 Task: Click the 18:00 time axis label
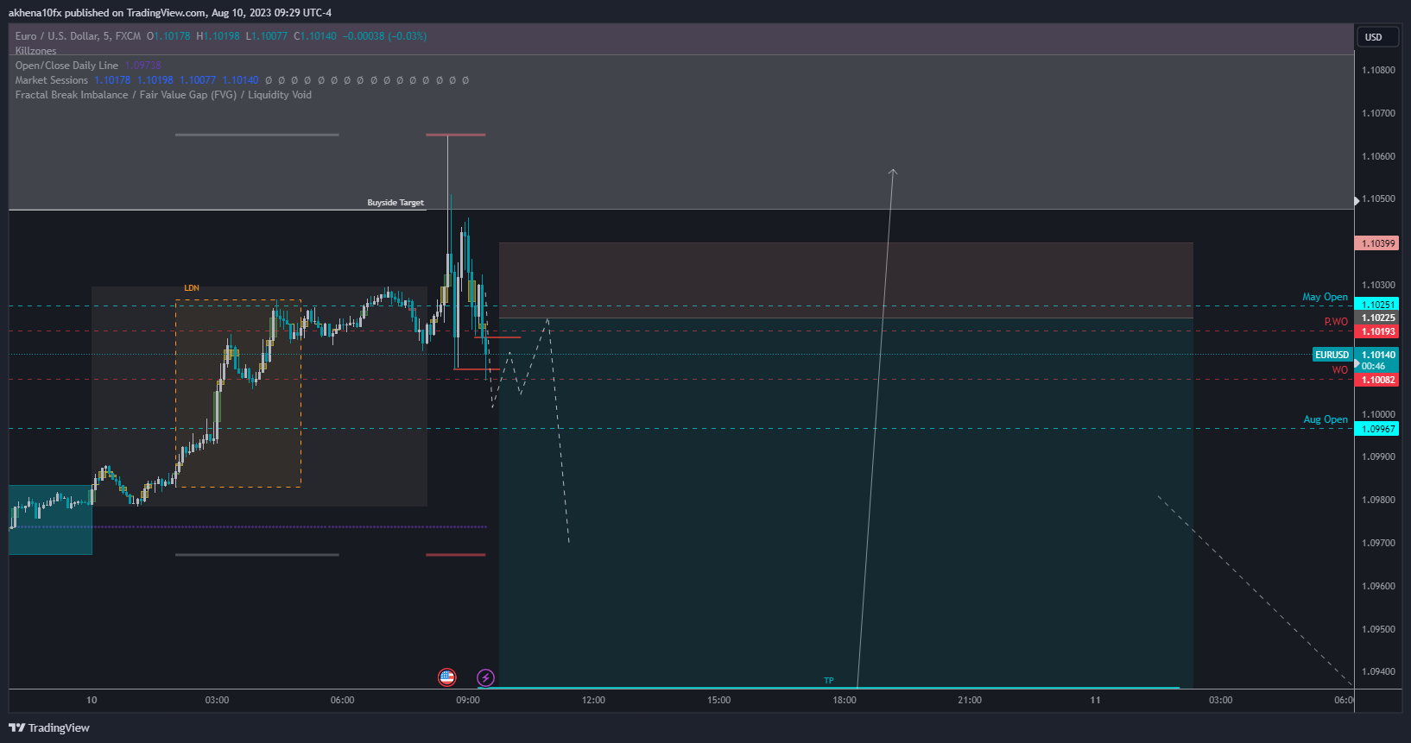pyautogui.click(x=845, y=700)
